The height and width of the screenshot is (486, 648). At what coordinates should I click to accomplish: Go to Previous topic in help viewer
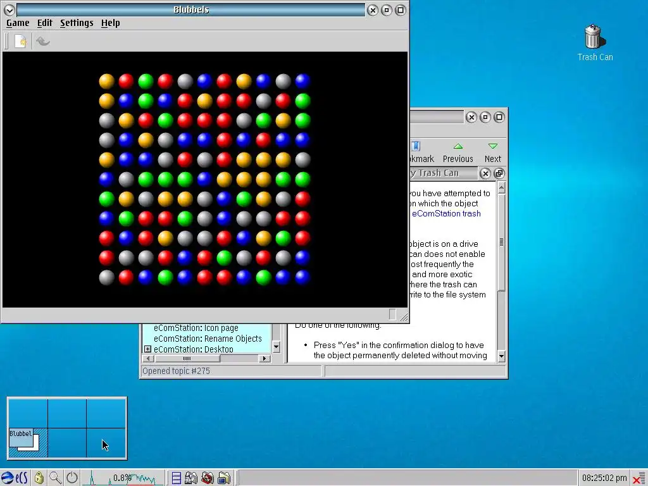pos(458,153)
